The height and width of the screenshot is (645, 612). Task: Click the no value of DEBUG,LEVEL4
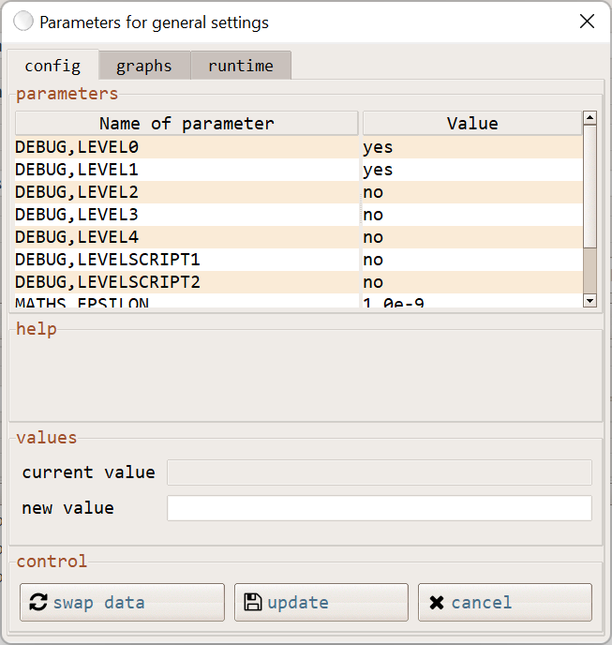coord(373,237)
